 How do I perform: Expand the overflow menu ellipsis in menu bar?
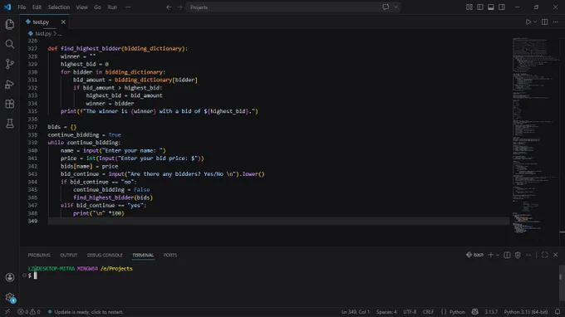click(x=128, y=7)
